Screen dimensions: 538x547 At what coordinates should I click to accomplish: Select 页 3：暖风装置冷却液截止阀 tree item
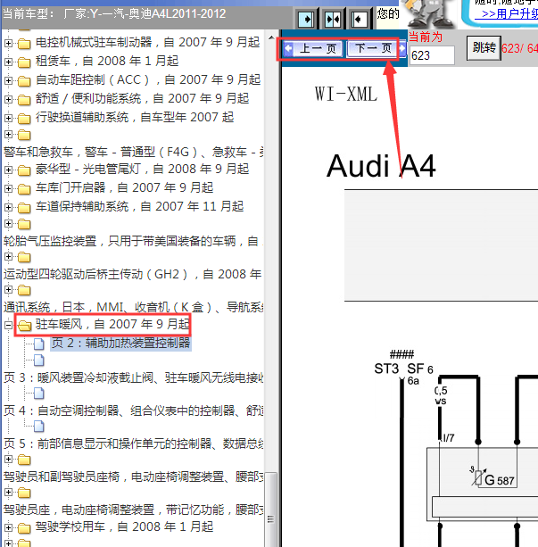(134, 377)
